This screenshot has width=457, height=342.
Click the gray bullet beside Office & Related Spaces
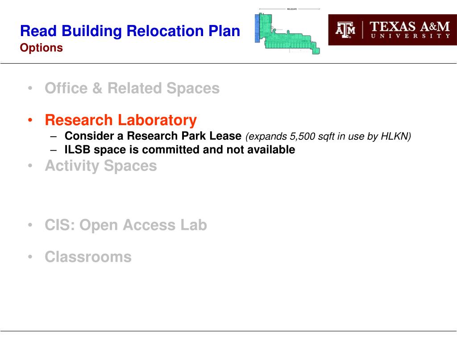click(30, 88)
